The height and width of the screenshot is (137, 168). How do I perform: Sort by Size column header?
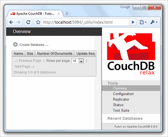tap(30, 53)
